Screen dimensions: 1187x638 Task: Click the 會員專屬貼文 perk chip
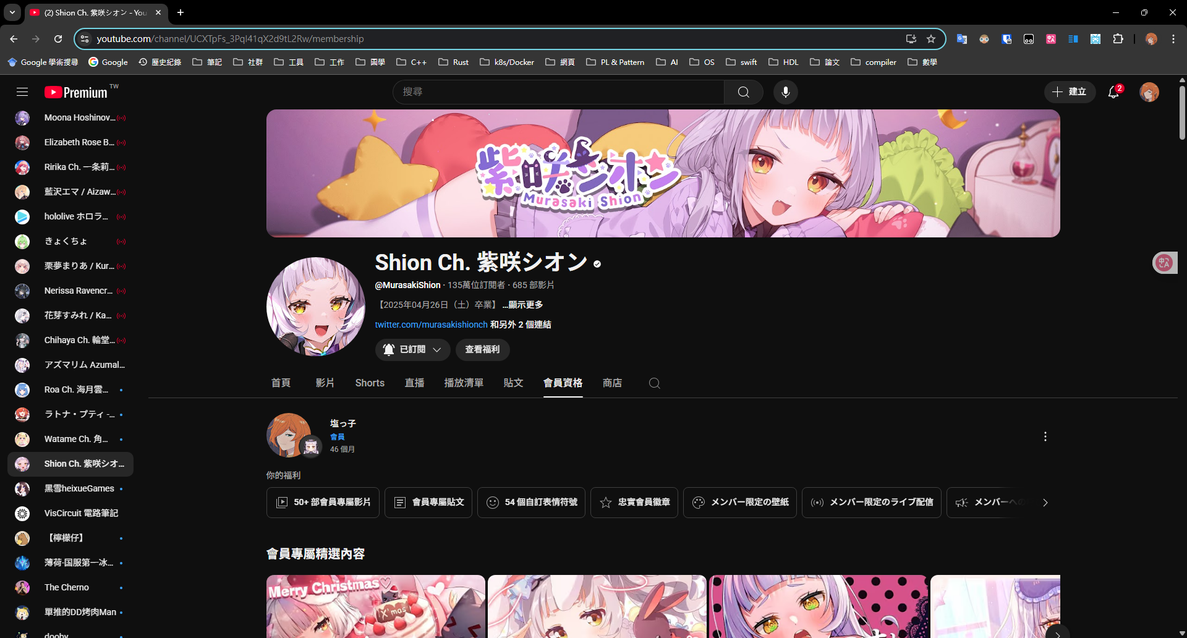(428, 503)
